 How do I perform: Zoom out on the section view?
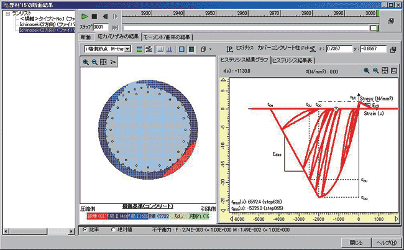pos(94,62)
